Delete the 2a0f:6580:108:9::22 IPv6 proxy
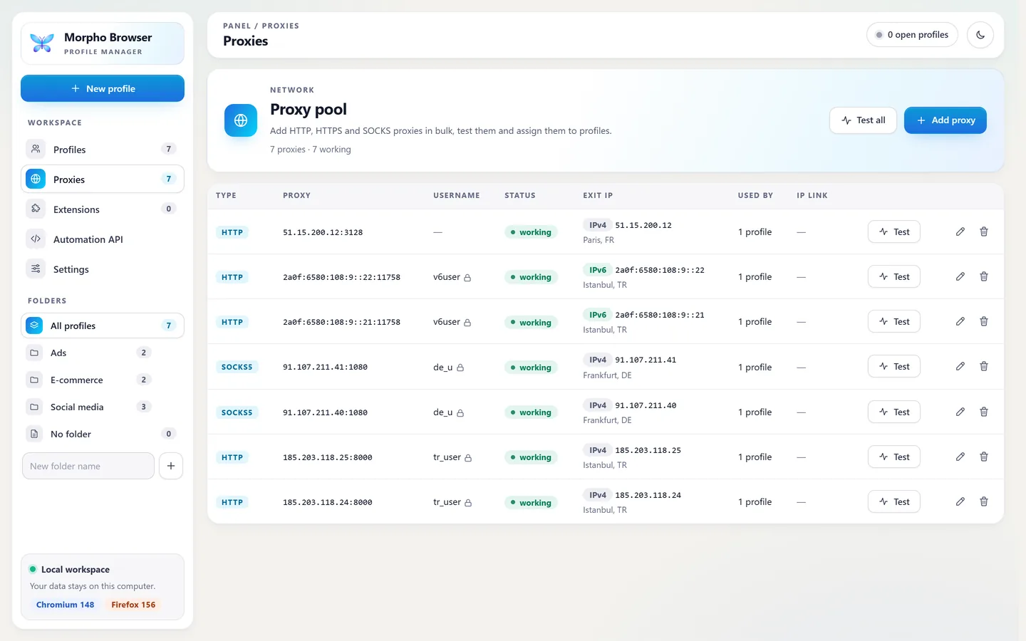Screen dimensions: 1026x641 [984, 276]
